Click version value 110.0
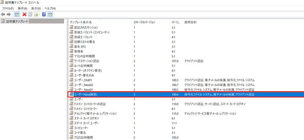The height and width of the screenshot is (140, 304). 175,104
